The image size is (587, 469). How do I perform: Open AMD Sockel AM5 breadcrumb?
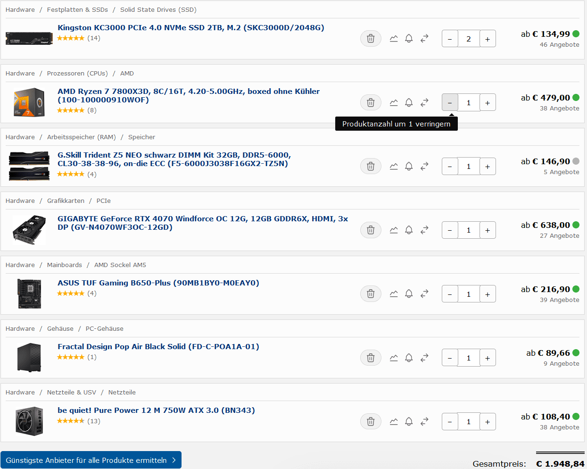point(120,265)
